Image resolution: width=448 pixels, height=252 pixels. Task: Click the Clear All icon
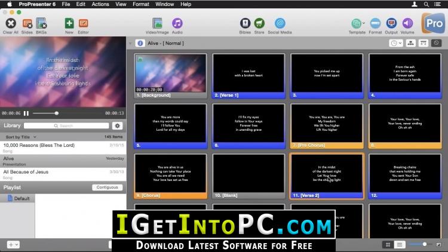pyautogui.click(x=11, y=23)
